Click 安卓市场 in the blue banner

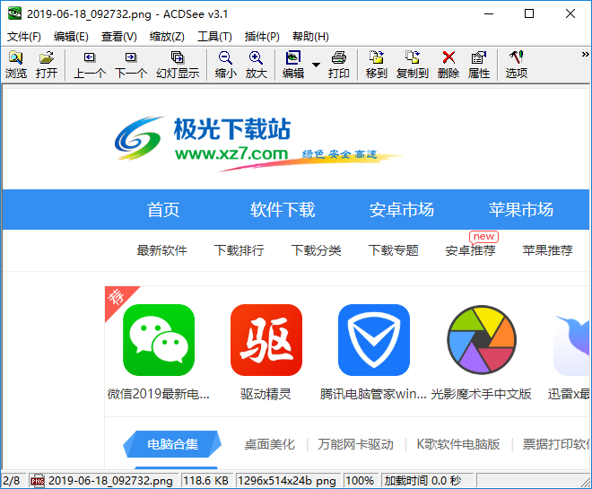coord(402,210)
